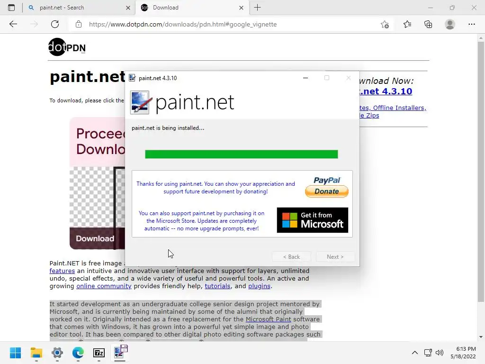This screenshot has height=364, width=485.
Task: Open the tutorials link
Action: coord(217,286)
